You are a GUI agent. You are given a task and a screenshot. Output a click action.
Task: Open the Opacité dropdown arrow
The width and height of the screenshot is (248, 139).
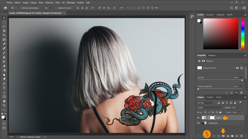click(240, 108)
